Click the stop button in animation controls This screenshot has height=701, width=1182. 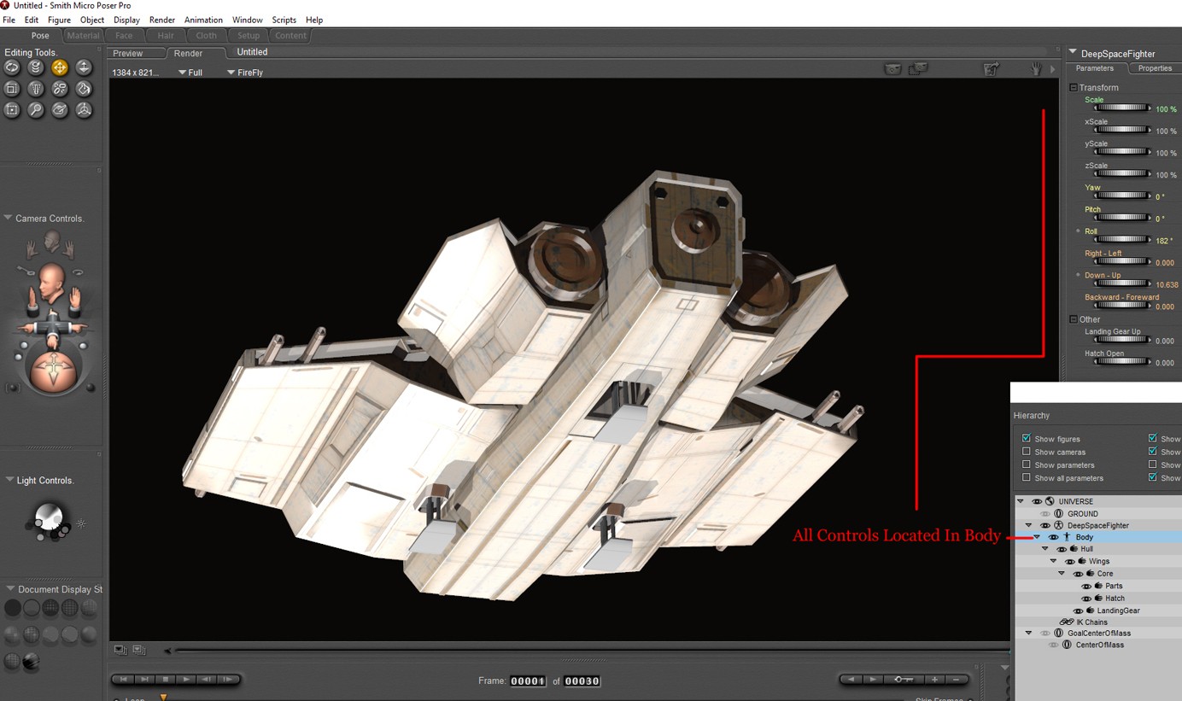[x=166, y=680]
